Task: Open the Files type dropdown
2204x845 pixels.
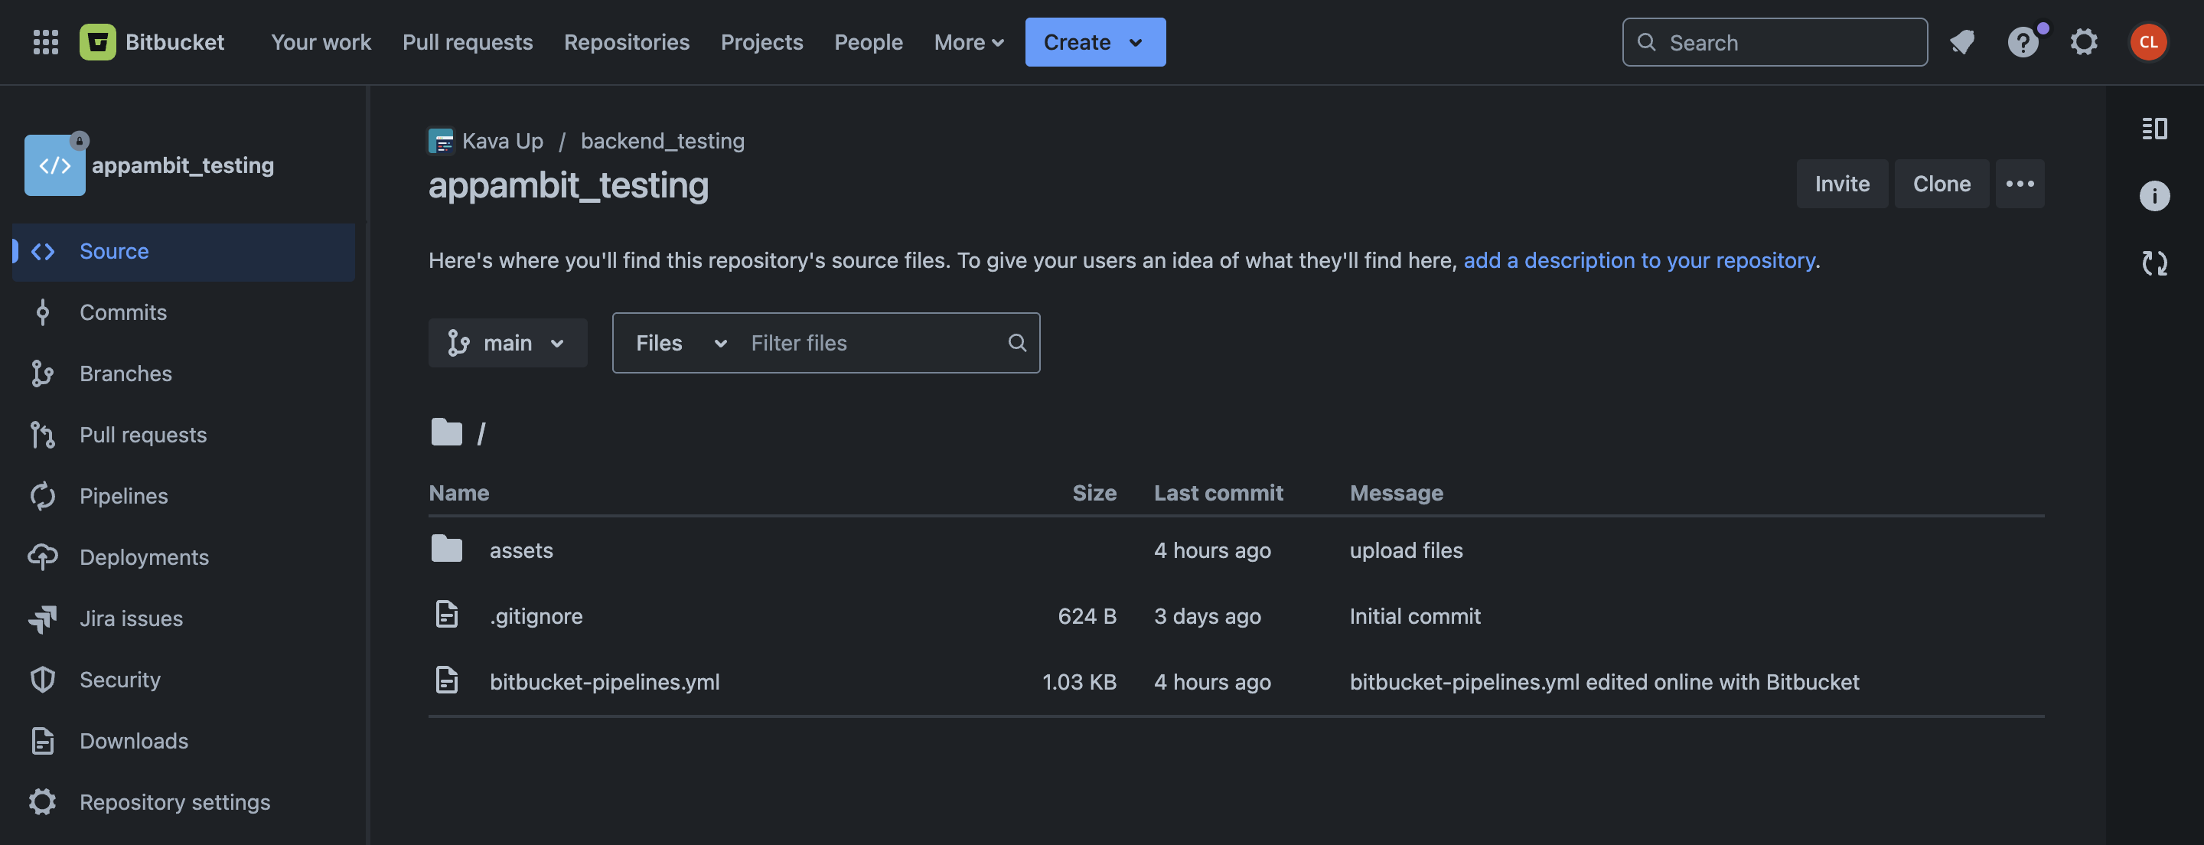Action: pyautogui.click(x=680, y=344)
